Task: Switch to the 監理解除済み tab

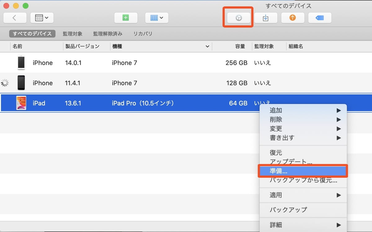Action: (x=108, y=34)
